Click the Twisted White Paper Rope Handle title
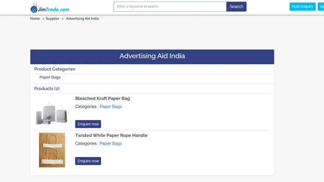 [111, 135]
